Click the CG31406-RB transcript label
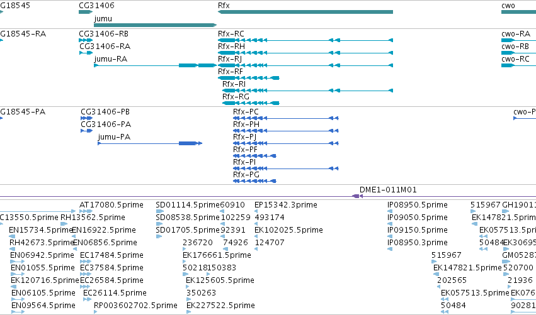This screenshot has width=536, height=315. [x=103, y=34]
